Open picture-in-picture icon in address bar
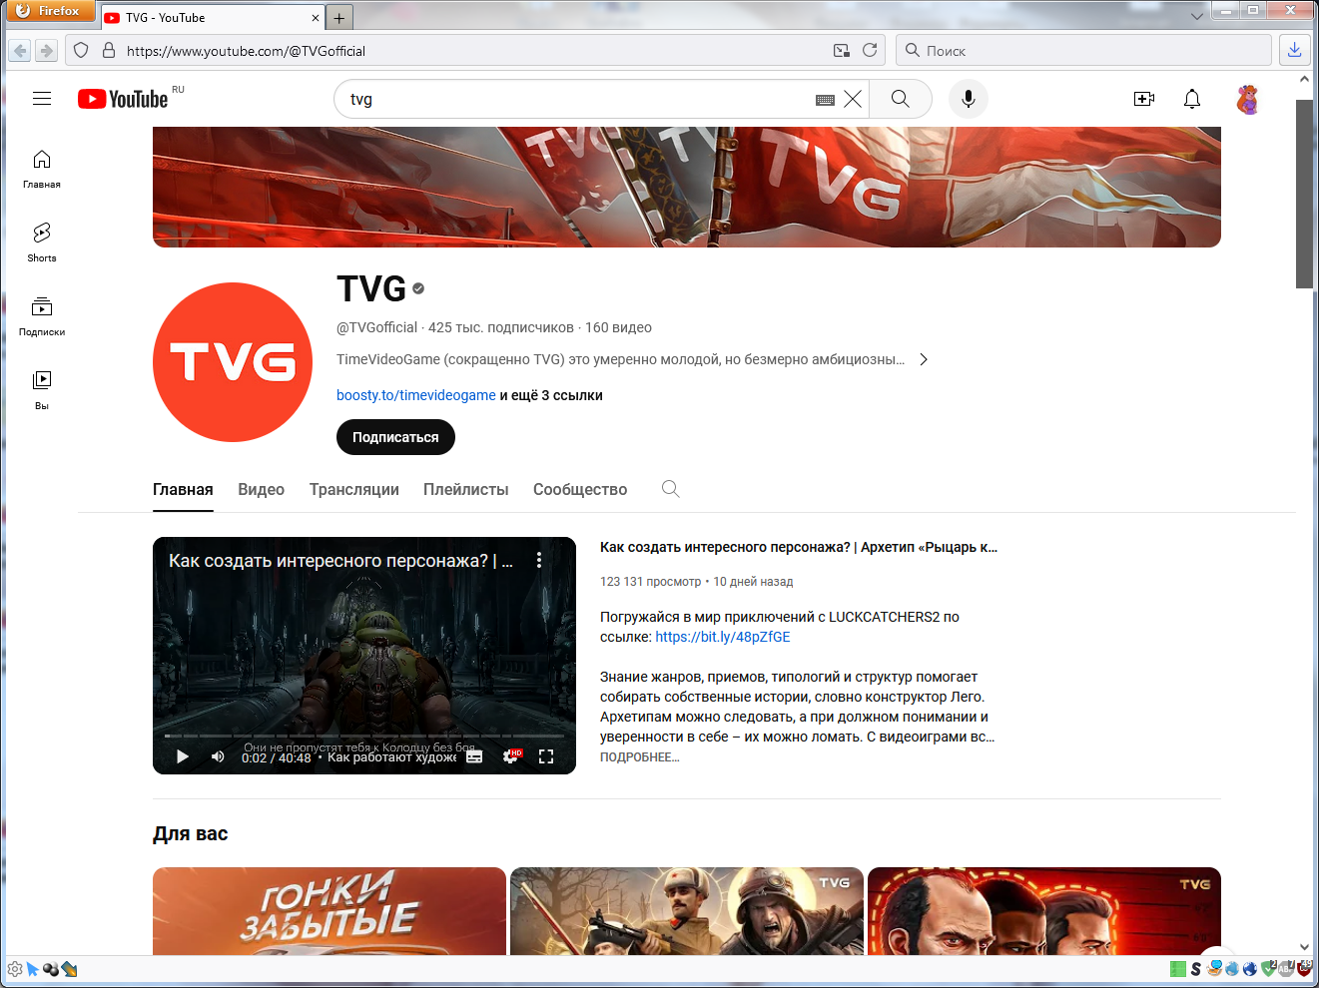 pyautogui.click(x=842, y=50)
